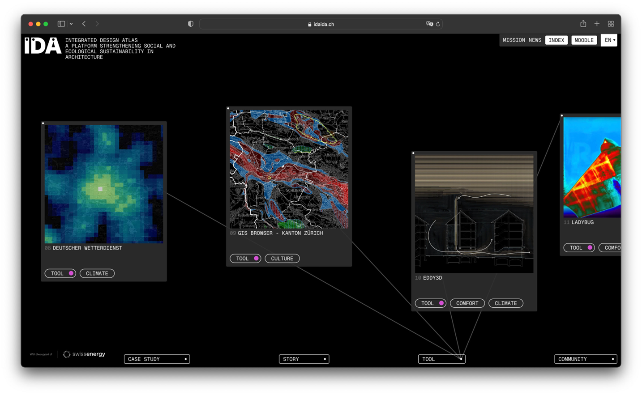Click the translate icon in the address bar

(x=429, y=24)
